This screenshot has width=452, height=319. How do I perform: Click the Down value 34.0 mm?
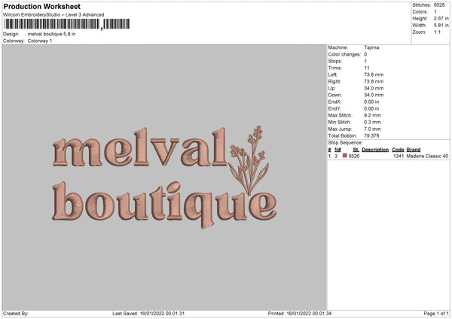click(374, 95)
